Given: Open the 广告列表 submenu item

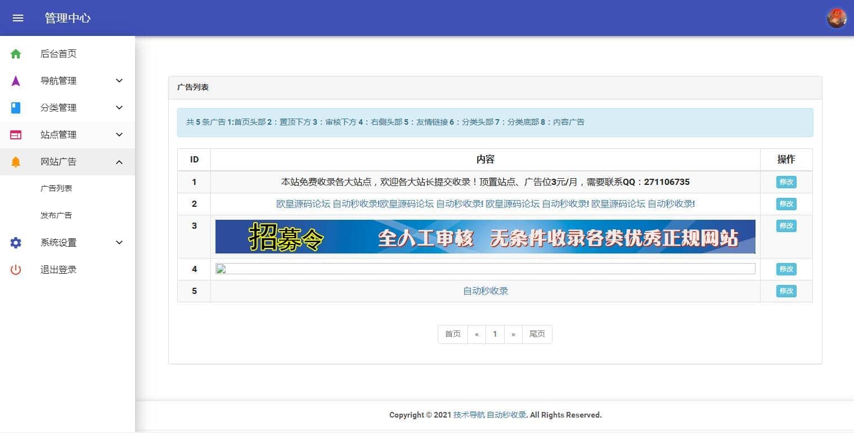Looking at the screenshot, I should pos(56,189).
